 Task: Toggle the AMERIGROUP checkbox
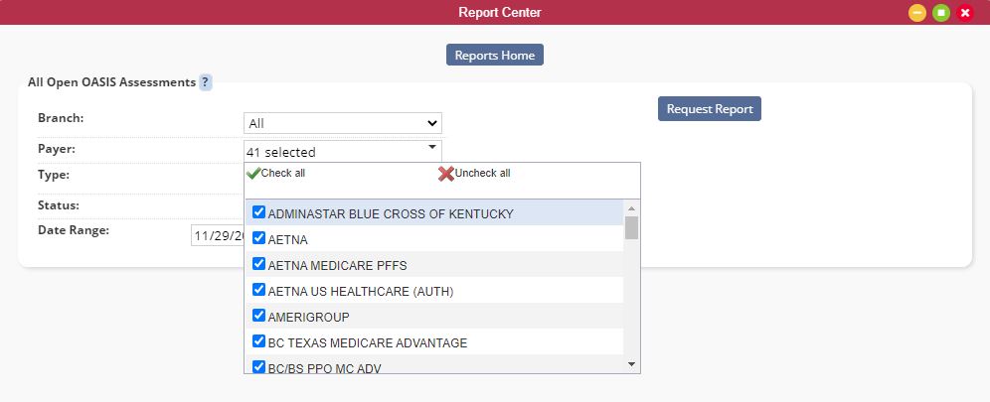[258, 315]
